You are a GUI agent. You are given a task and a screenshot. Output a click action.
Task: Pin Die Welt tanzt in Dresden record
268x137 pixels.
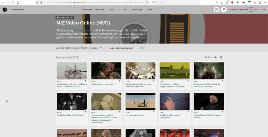(x=86, y=81)
